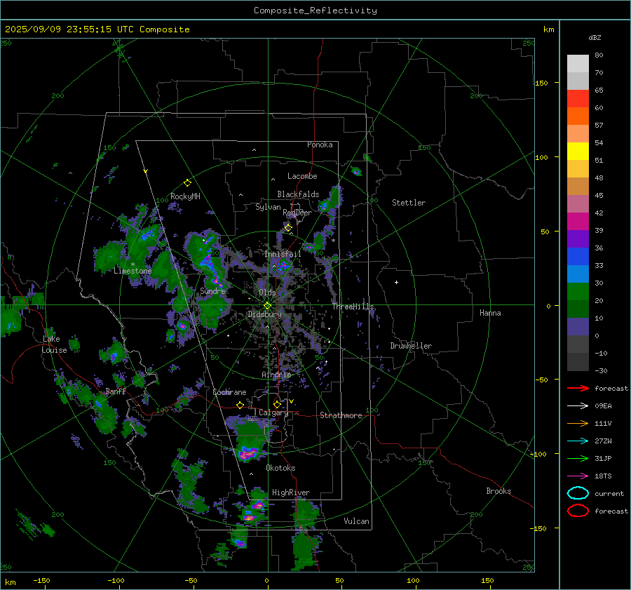Select the bright yellow swatch in the dBZ scale

click(578, 152)
